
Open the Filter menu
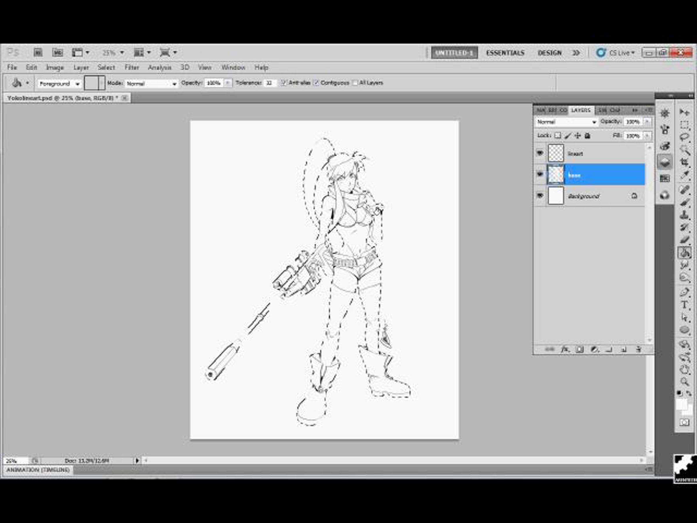(131, 67)
